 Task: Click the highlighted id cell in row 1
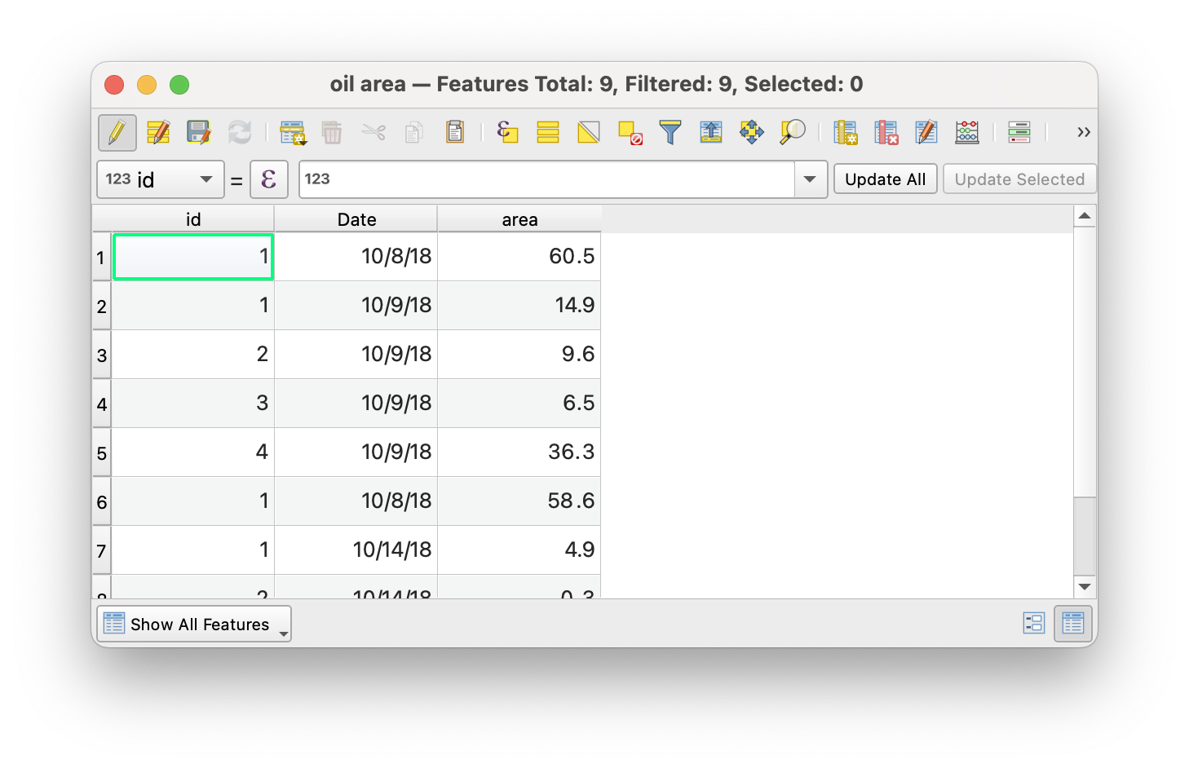[x=193, y=257]
